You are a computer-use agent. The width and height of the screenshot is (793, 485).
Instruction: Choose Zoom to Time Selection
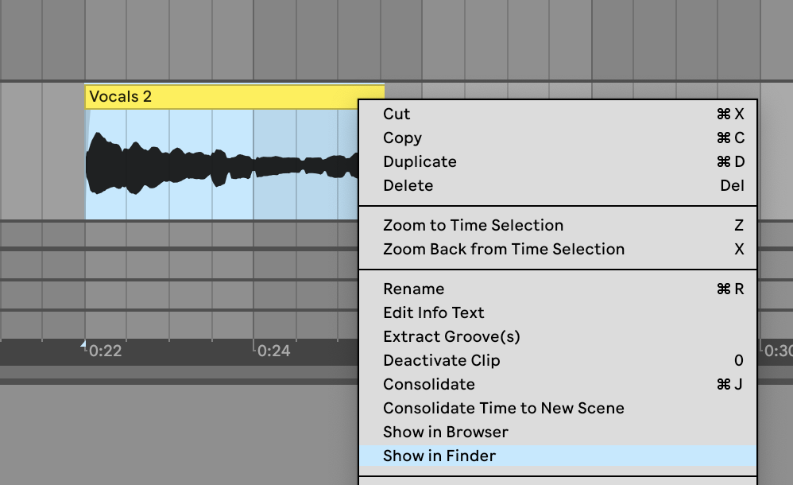coord(473,225)
